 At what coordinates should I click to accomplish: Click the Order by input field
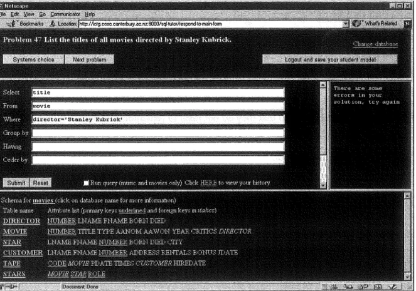pos(157,160)
